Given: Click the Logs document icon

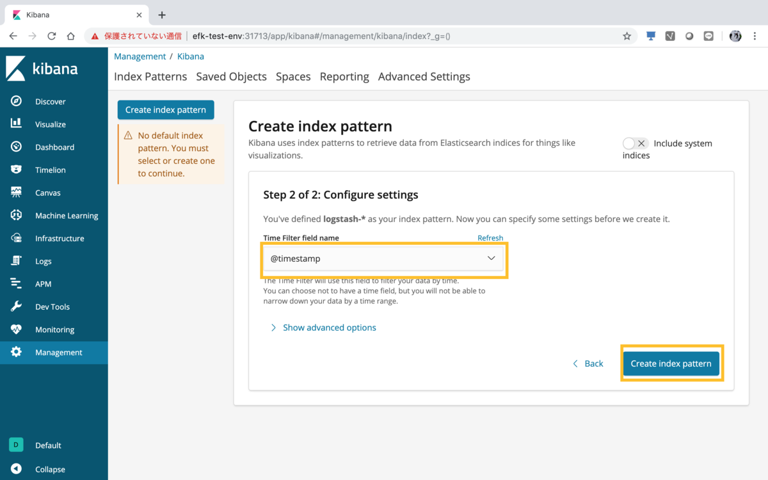Looking at the screenshot, I should pyautogui.click(x=16, y=260).
